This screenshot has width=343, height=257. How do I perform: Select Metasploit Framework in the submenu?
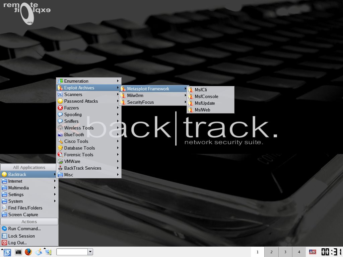tap(154, 89)
